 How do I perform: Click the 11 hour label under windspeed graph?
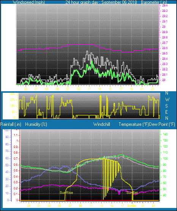click(89, 89)
